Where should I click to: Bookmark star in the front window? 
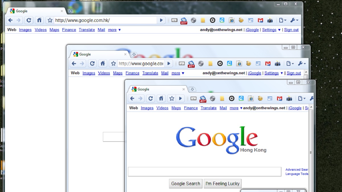pyautogui.click(x=172, y=98)
